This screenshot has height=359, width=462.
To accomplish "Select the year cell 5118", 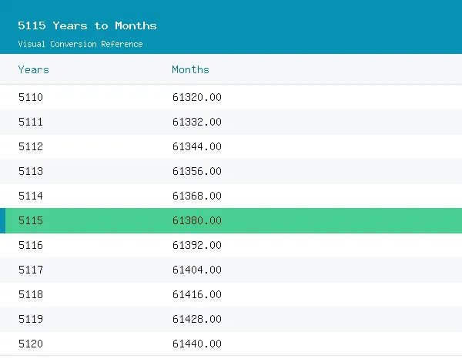I will (x=31, y=294).
